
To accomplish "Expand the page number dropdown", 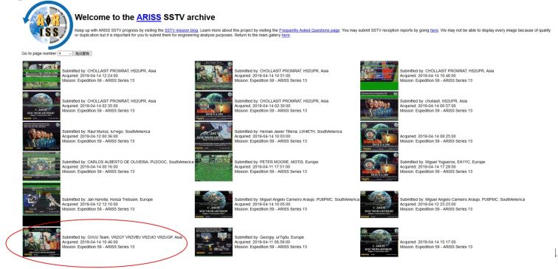I will tap(65, 53).
